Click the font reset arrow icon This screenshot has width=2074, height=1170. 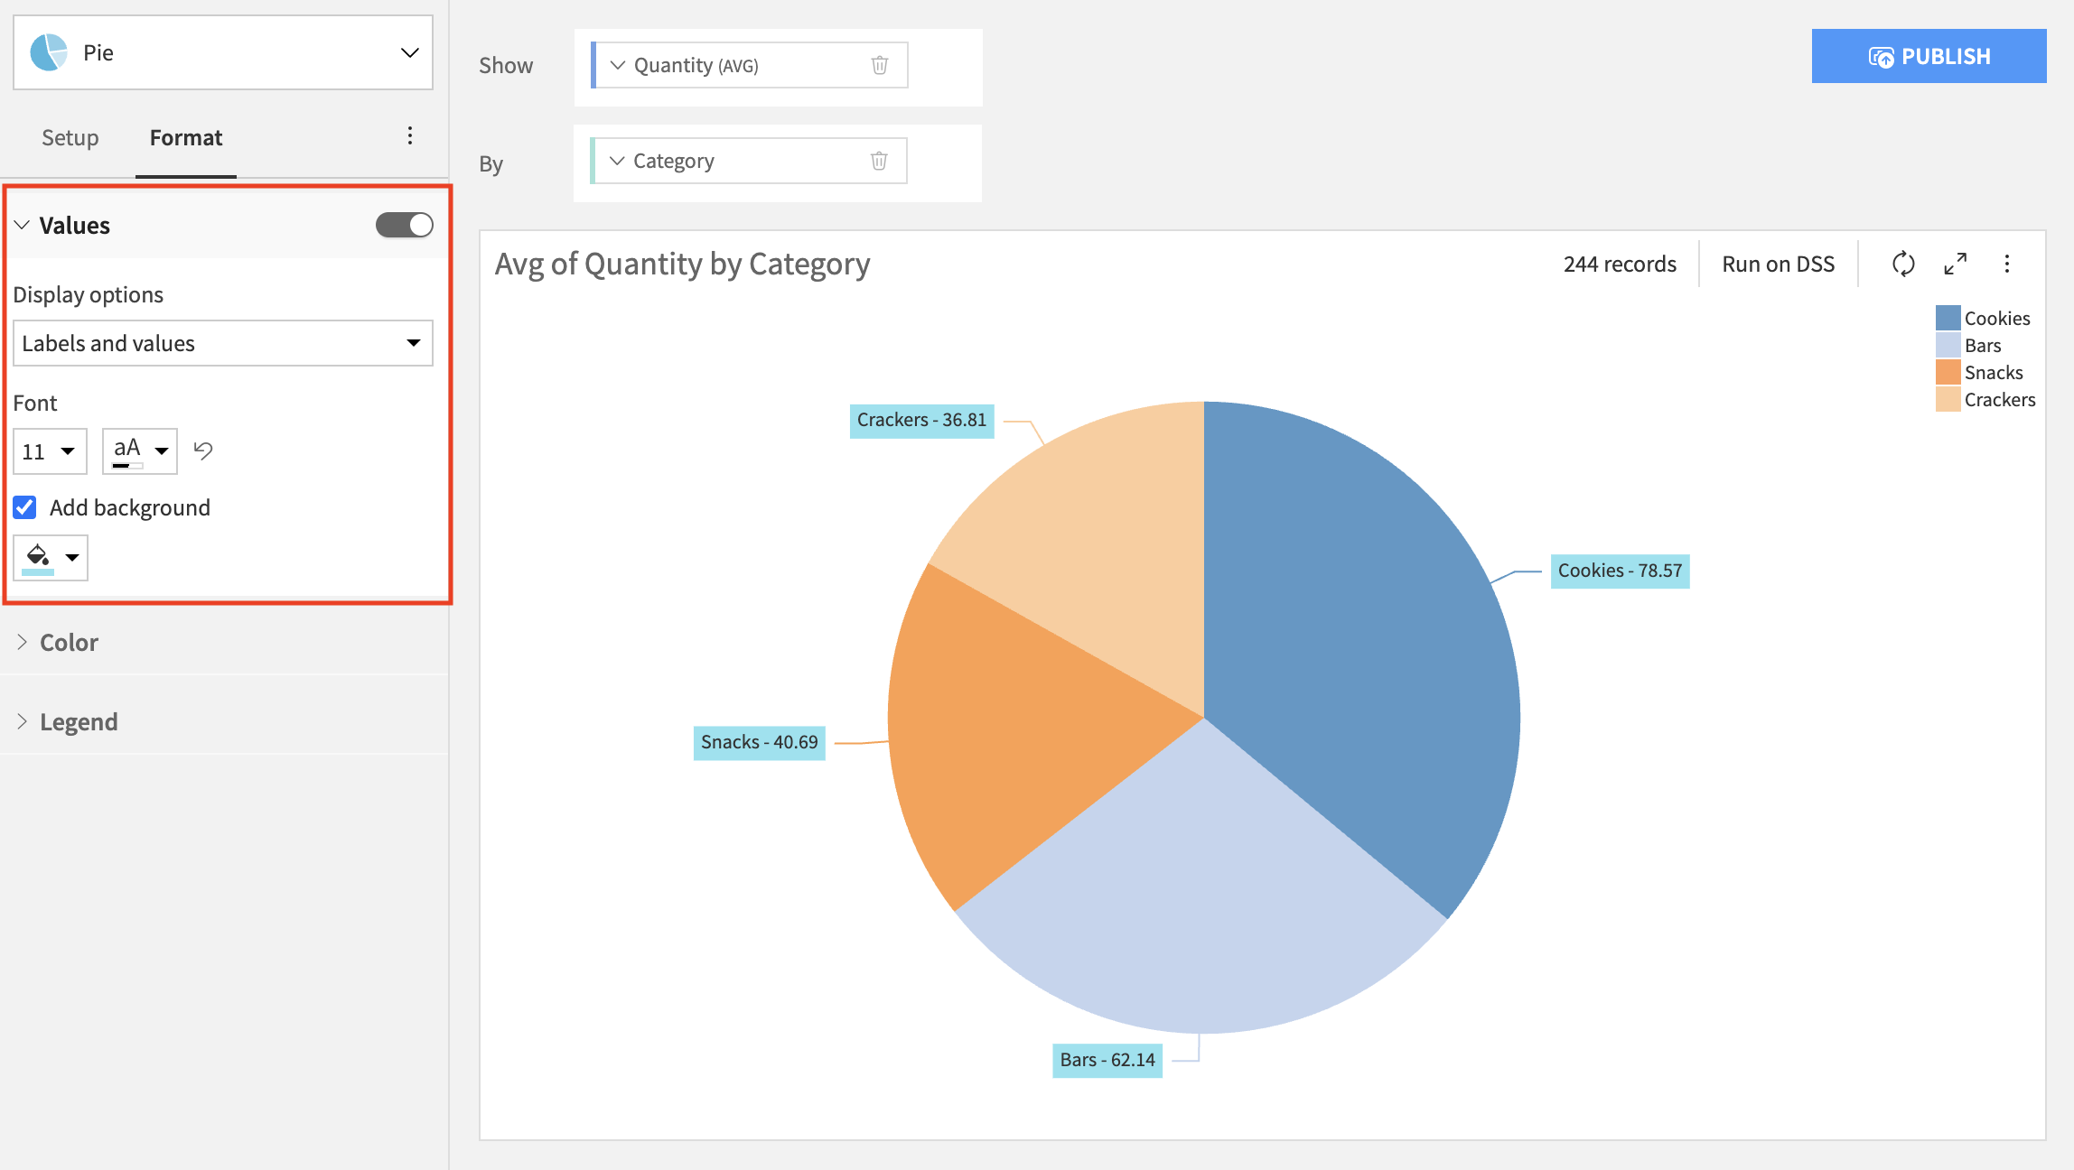point(205,449)
